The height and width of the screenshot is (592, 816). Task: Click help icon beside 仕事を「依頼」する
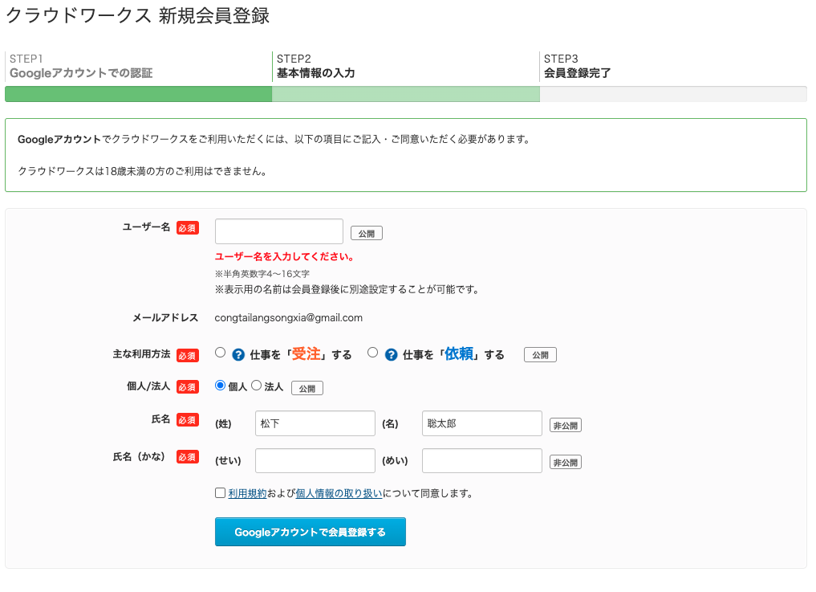pyautogui.click(x=391, y=355)
